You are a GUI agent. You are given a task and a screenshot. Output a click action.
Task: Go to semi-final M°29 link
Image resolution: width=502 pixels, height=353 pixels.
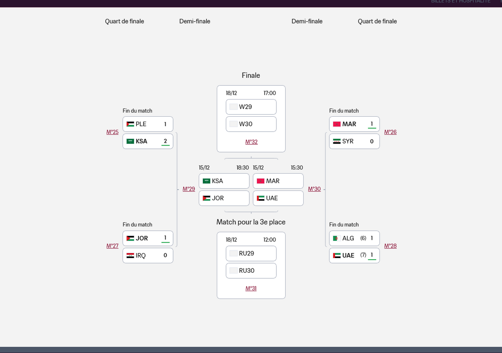pyautogui.click(x=189, y=189)
